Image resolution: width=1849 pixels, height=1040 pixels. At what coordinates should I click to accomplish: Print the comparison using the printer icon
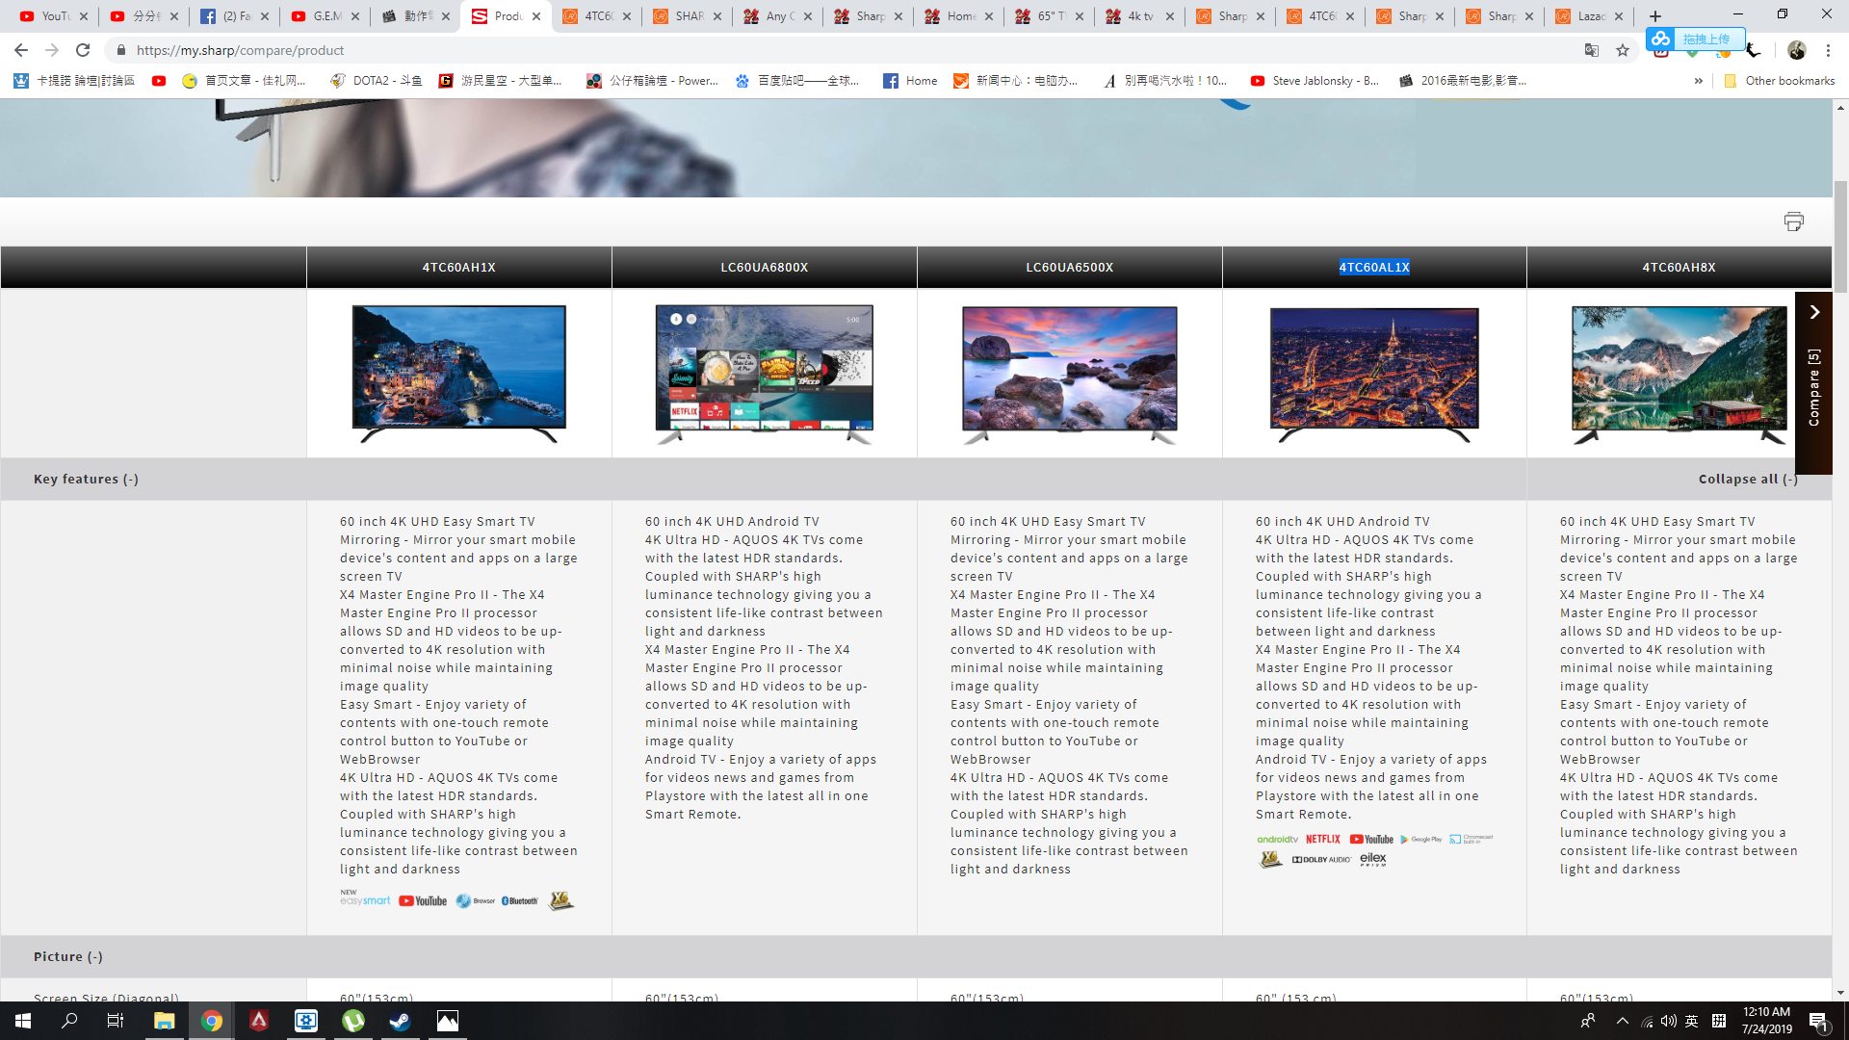(x=1793, y=221)
